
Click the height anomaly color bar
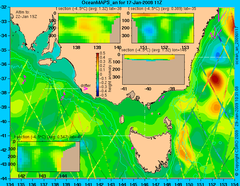pyautogui.click(x=98, y=74)
